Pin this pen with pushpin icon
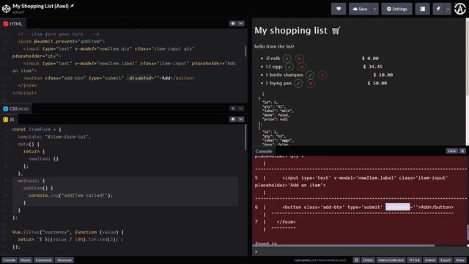The height and width of the screenshot is (264, 469). 438,9
